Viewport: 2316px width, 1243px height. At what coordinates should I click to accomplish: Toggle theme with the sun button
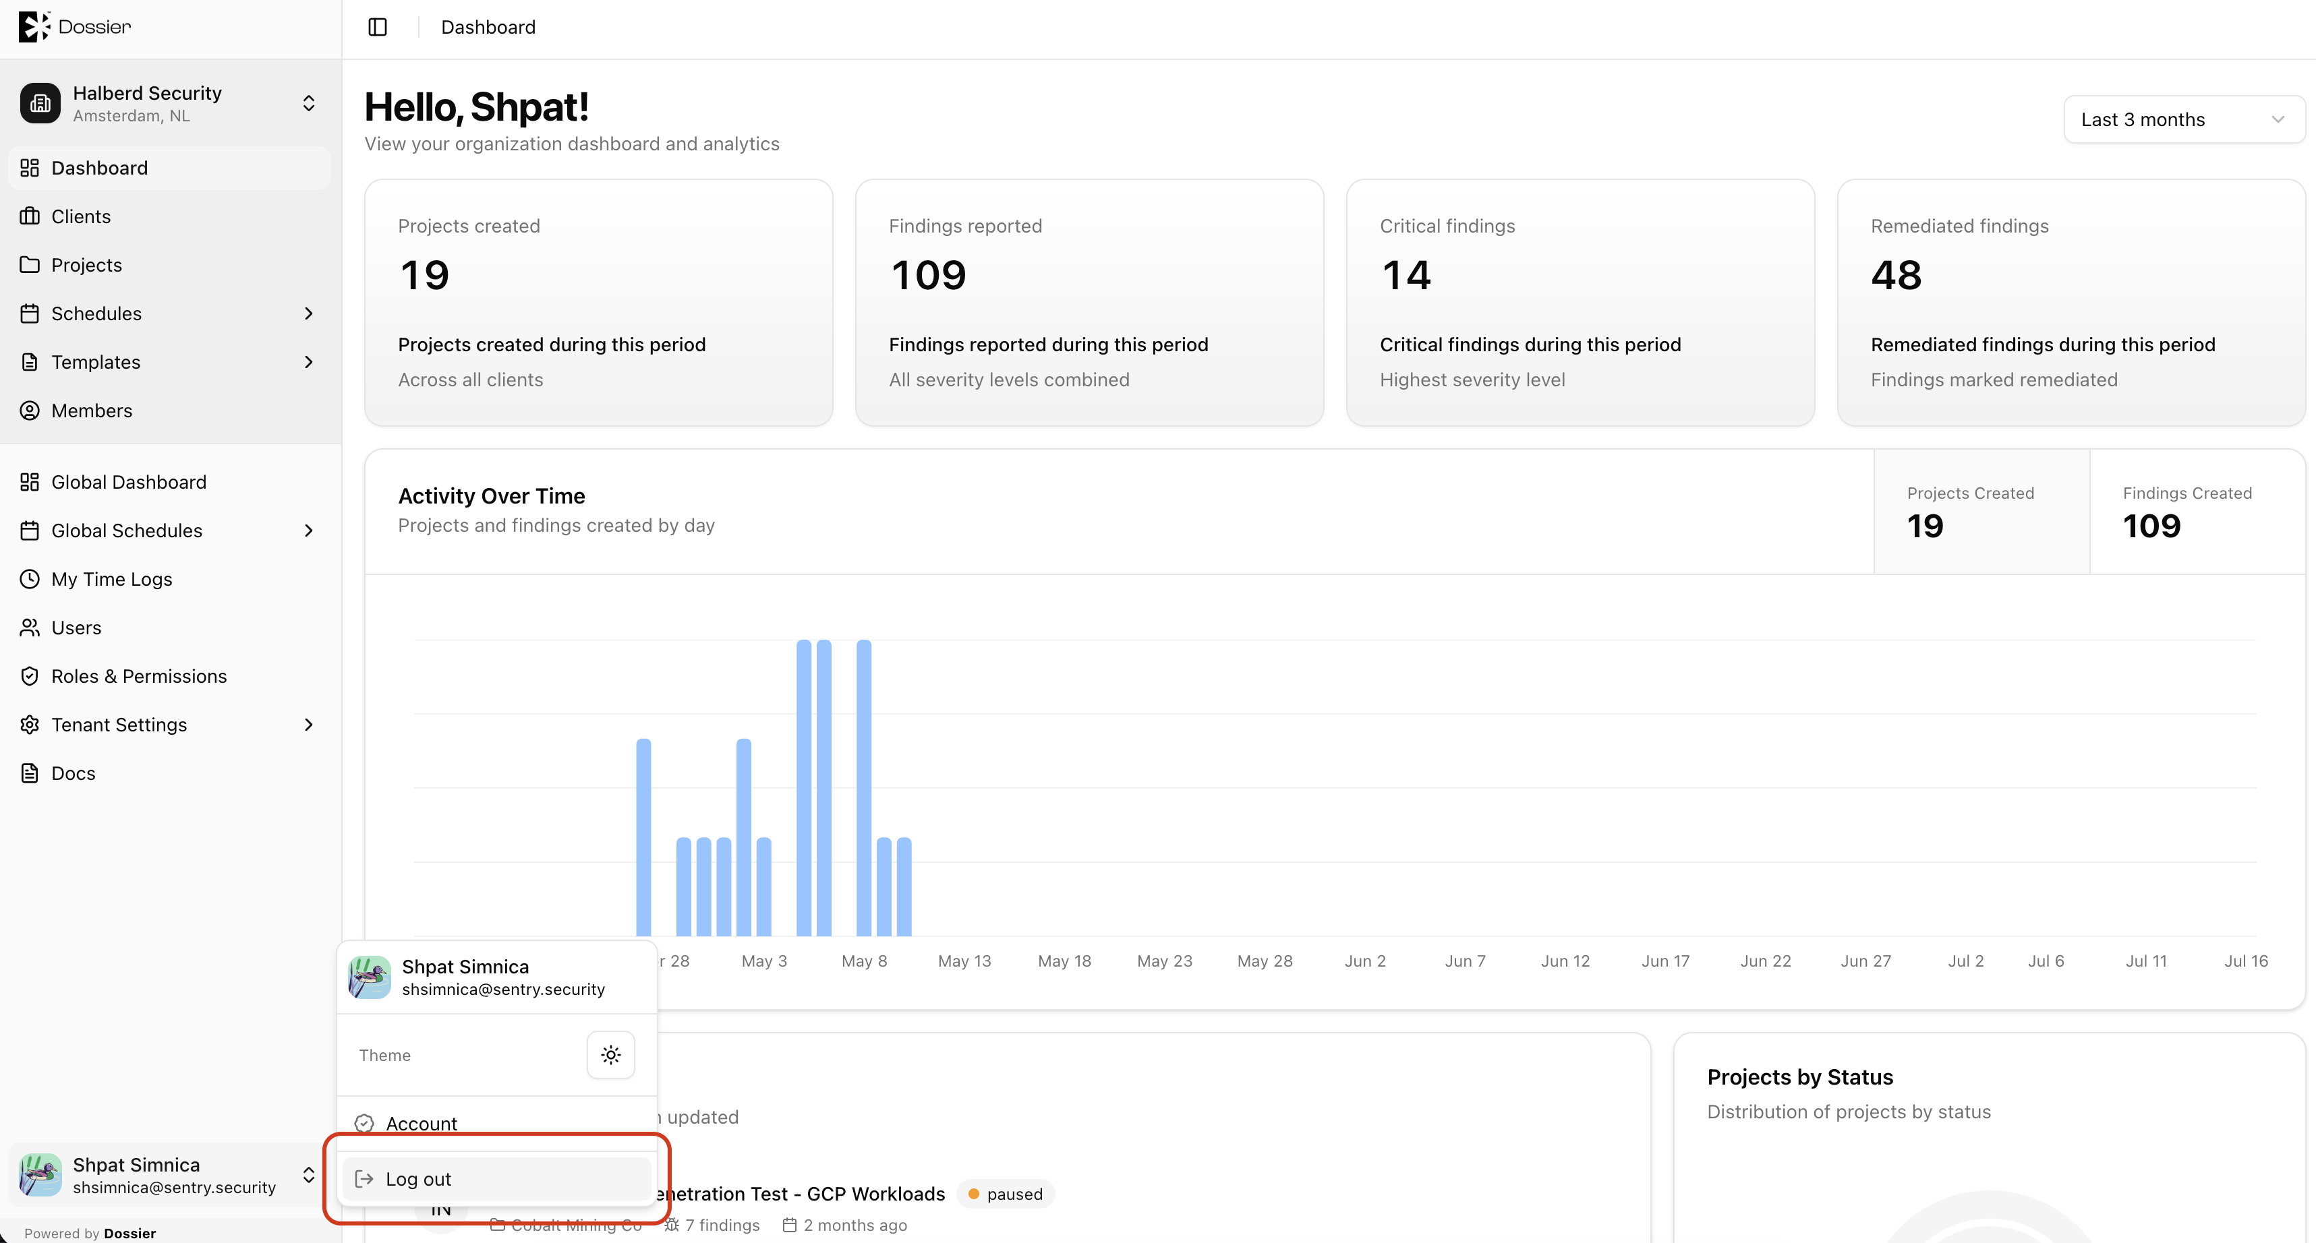tap(610, 1055)
